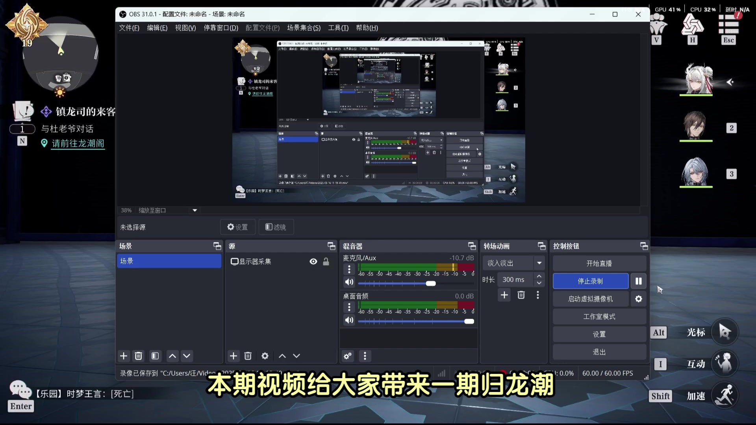Increase transition duration stepper up
Screen dimensions: 756x425
[539, 276]
